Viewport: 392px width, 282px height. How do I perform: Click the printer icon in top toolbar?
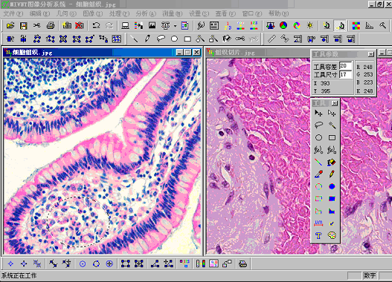(x=51, y=25)
